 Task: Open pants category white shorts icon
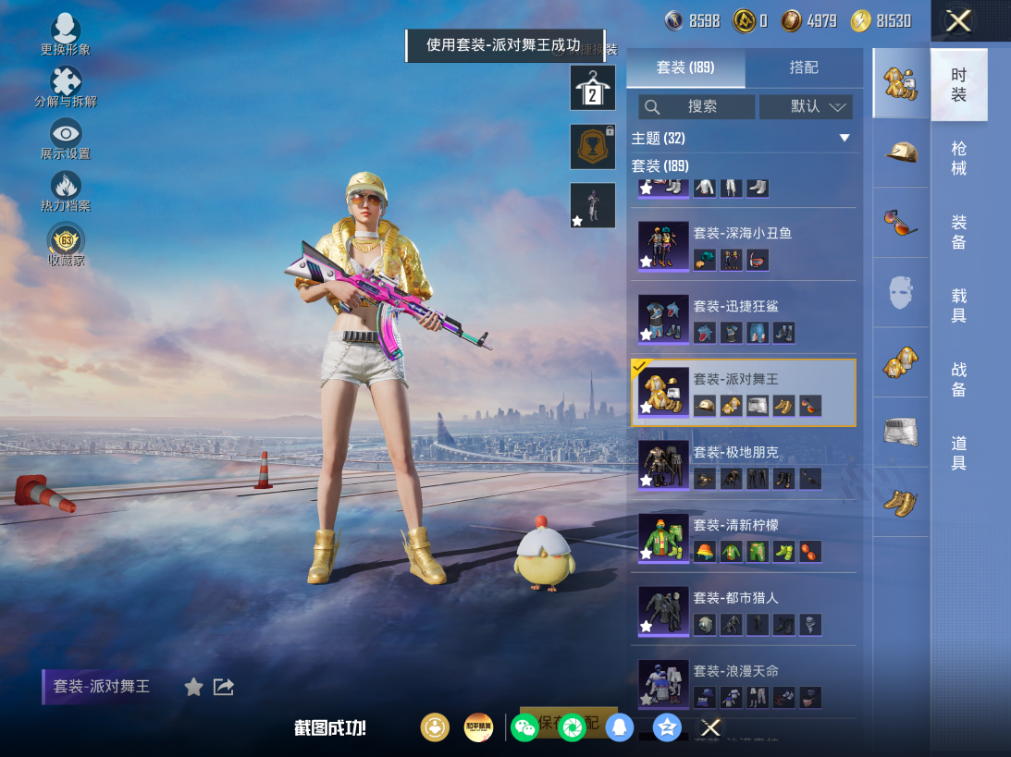[x=901, y=433]
